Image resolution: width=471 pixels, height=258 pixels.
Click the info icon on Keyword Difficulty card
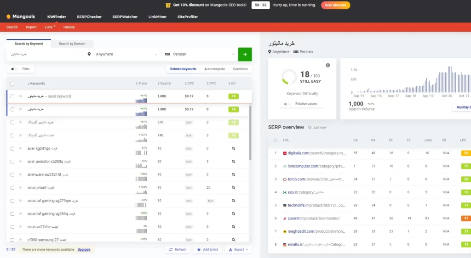coord(327,65)
